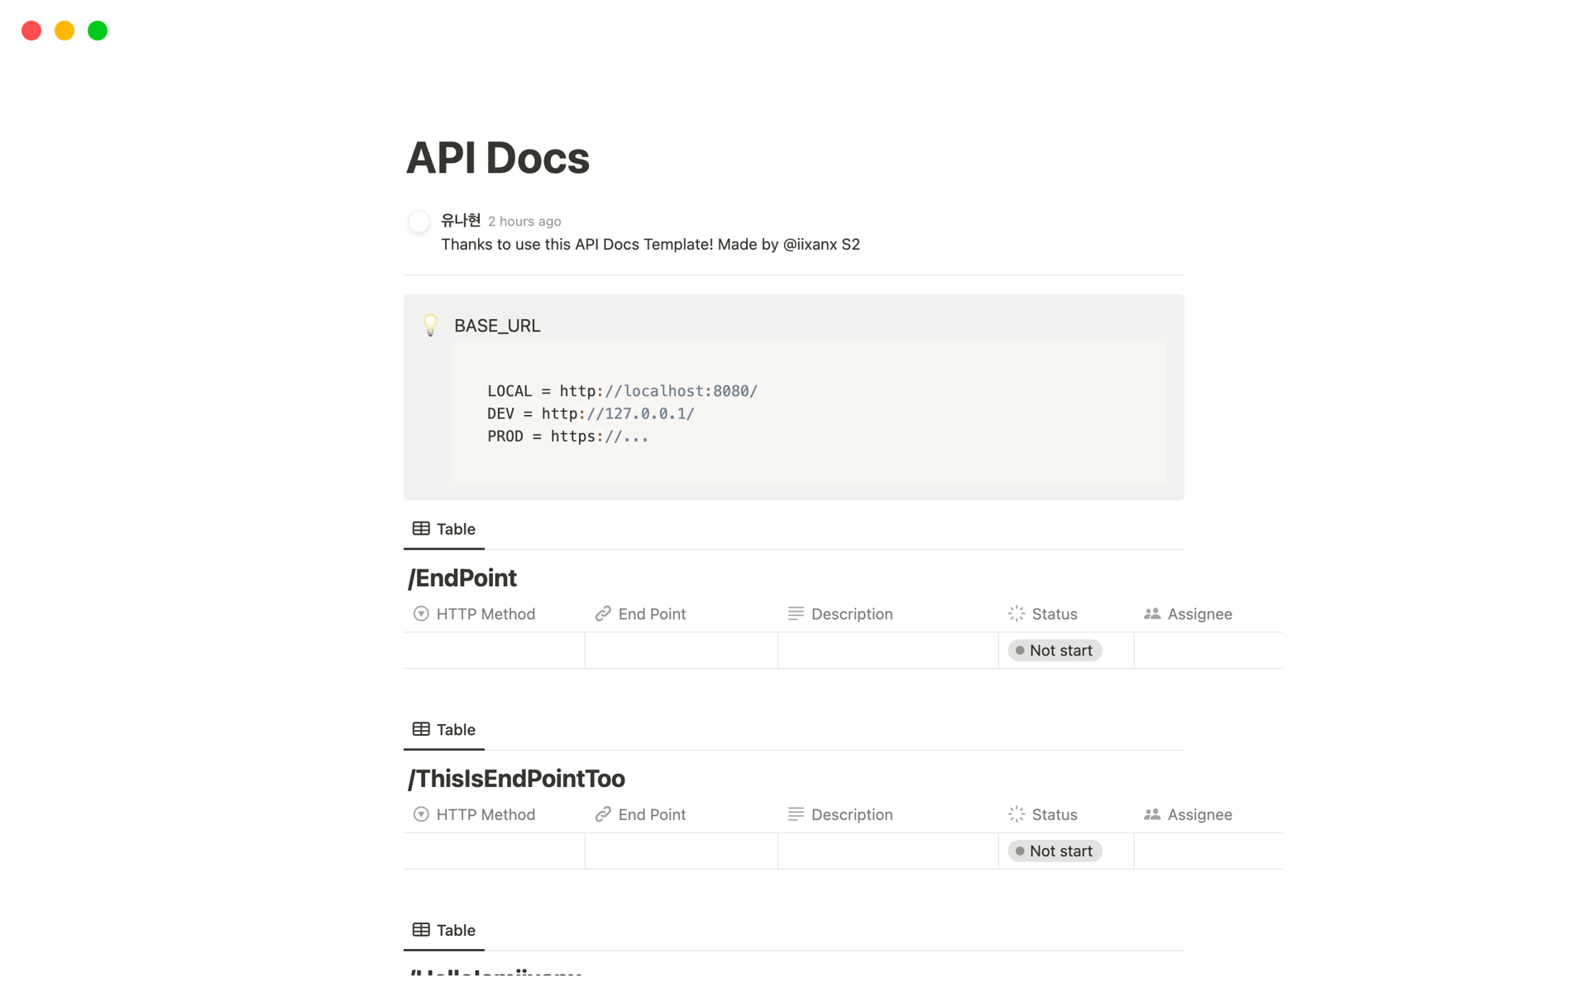1588x992 pixels.
Task: Click the HTTP Method icon in /EndPoint table
Action: click(422, 613)
